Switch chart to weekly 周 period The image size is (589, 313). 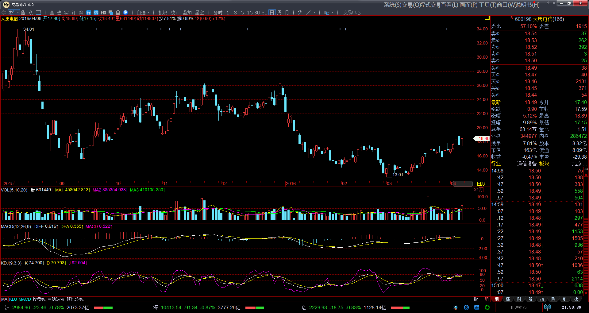pyautogui.click(x=279, y=13)
